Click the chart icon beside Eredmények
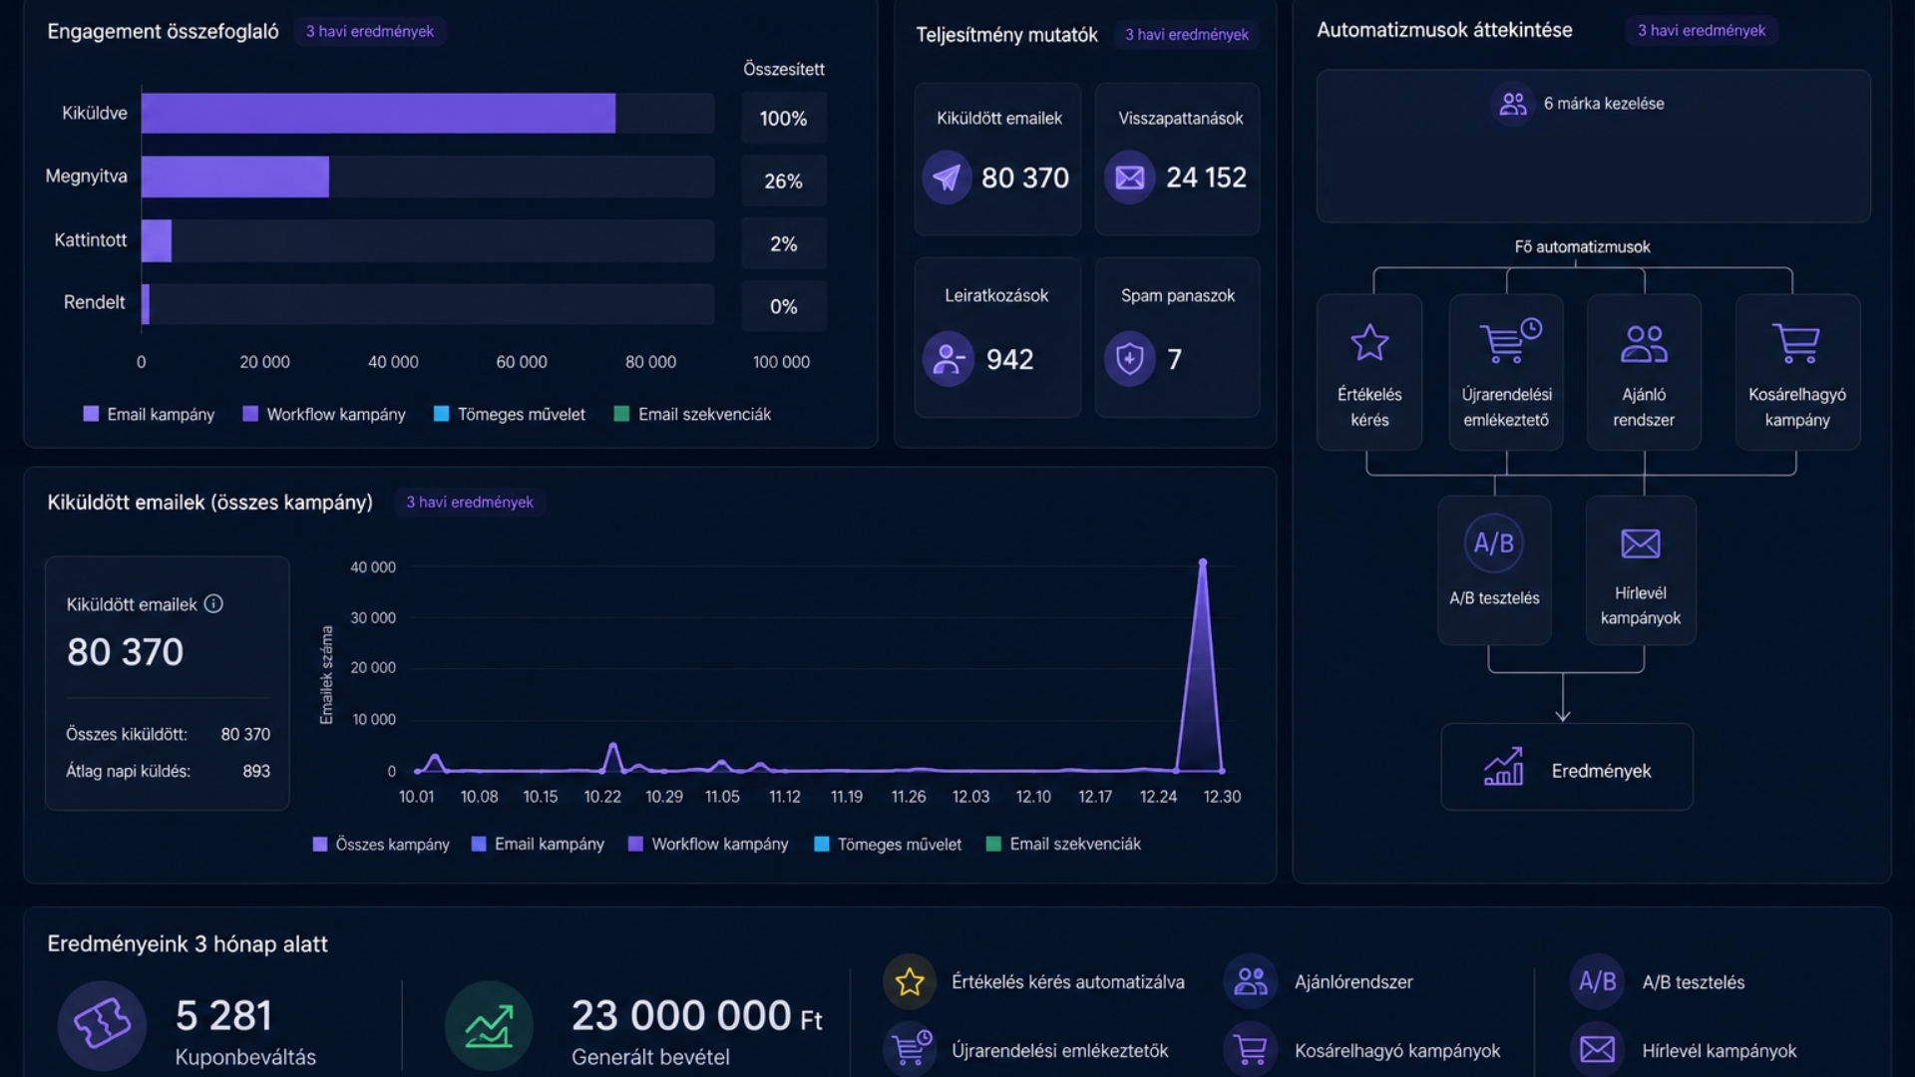The width and height of the screenshot is (1915, 1077). coord(1504,767)
